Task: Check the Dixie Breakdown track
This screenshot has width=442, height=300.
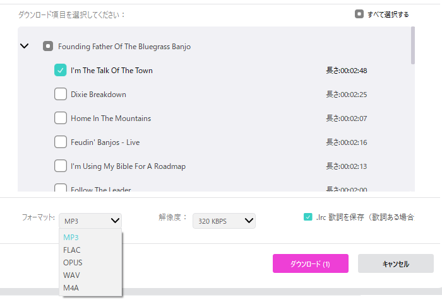Action: (x=61, y=95)
